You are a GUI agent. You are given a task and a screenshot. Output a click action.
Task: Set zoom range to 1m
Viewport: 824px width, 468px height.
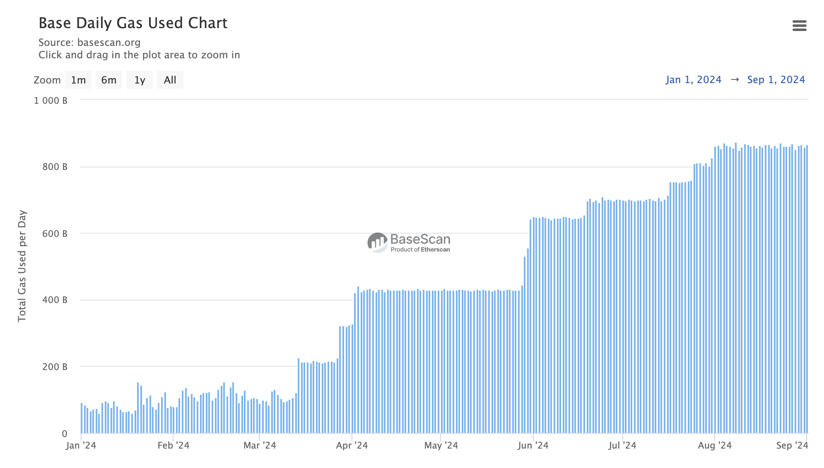[78, 80]
